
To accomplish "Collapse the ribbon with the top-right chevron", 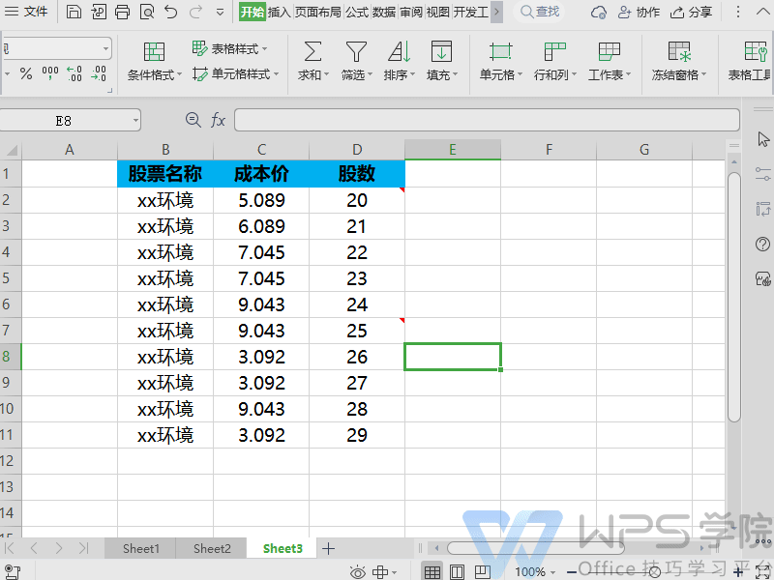I will click(x=762, y=12).
